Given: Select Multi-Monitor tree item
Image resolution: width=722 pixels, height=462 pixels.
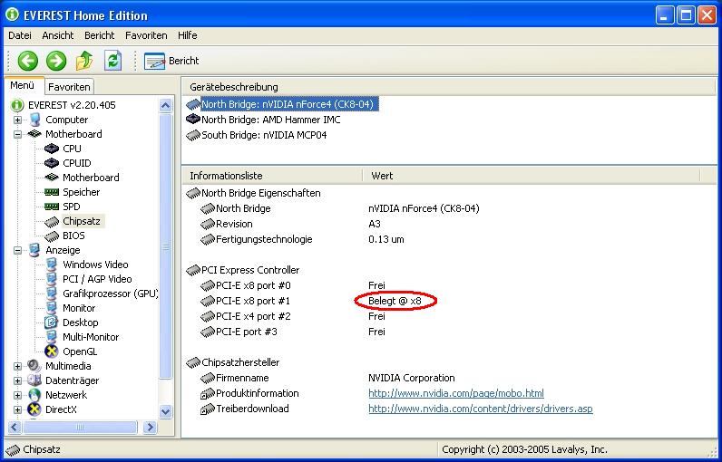Looking at the screenshot, I should (x=91, y=337).
